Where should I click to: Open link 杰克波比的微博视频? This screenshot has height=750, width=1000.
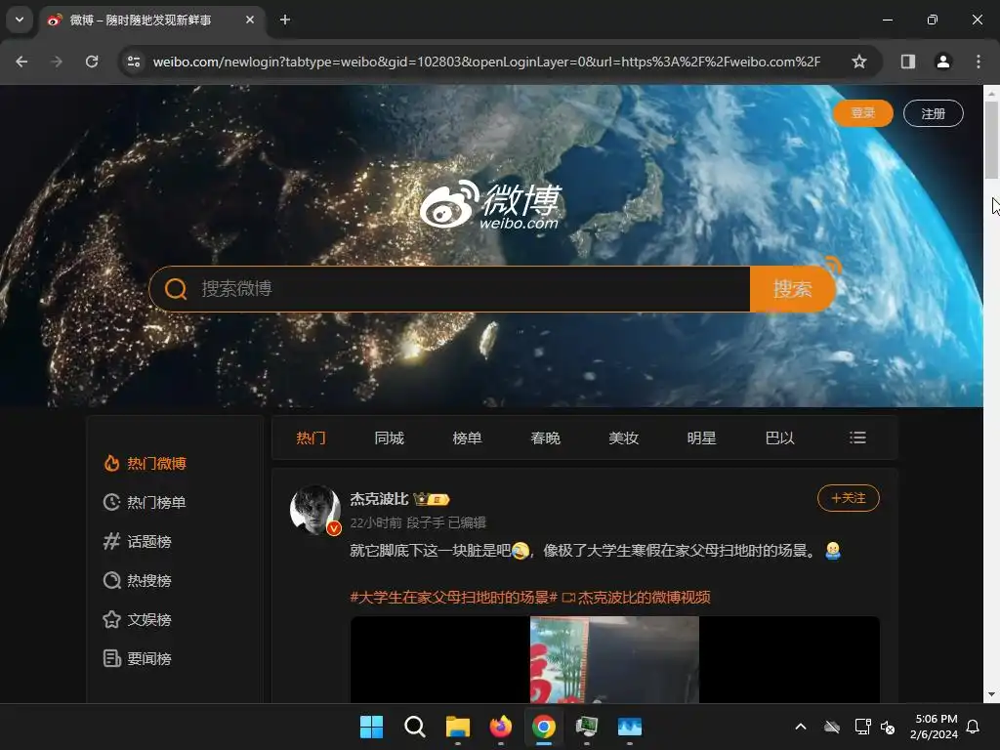637,598
